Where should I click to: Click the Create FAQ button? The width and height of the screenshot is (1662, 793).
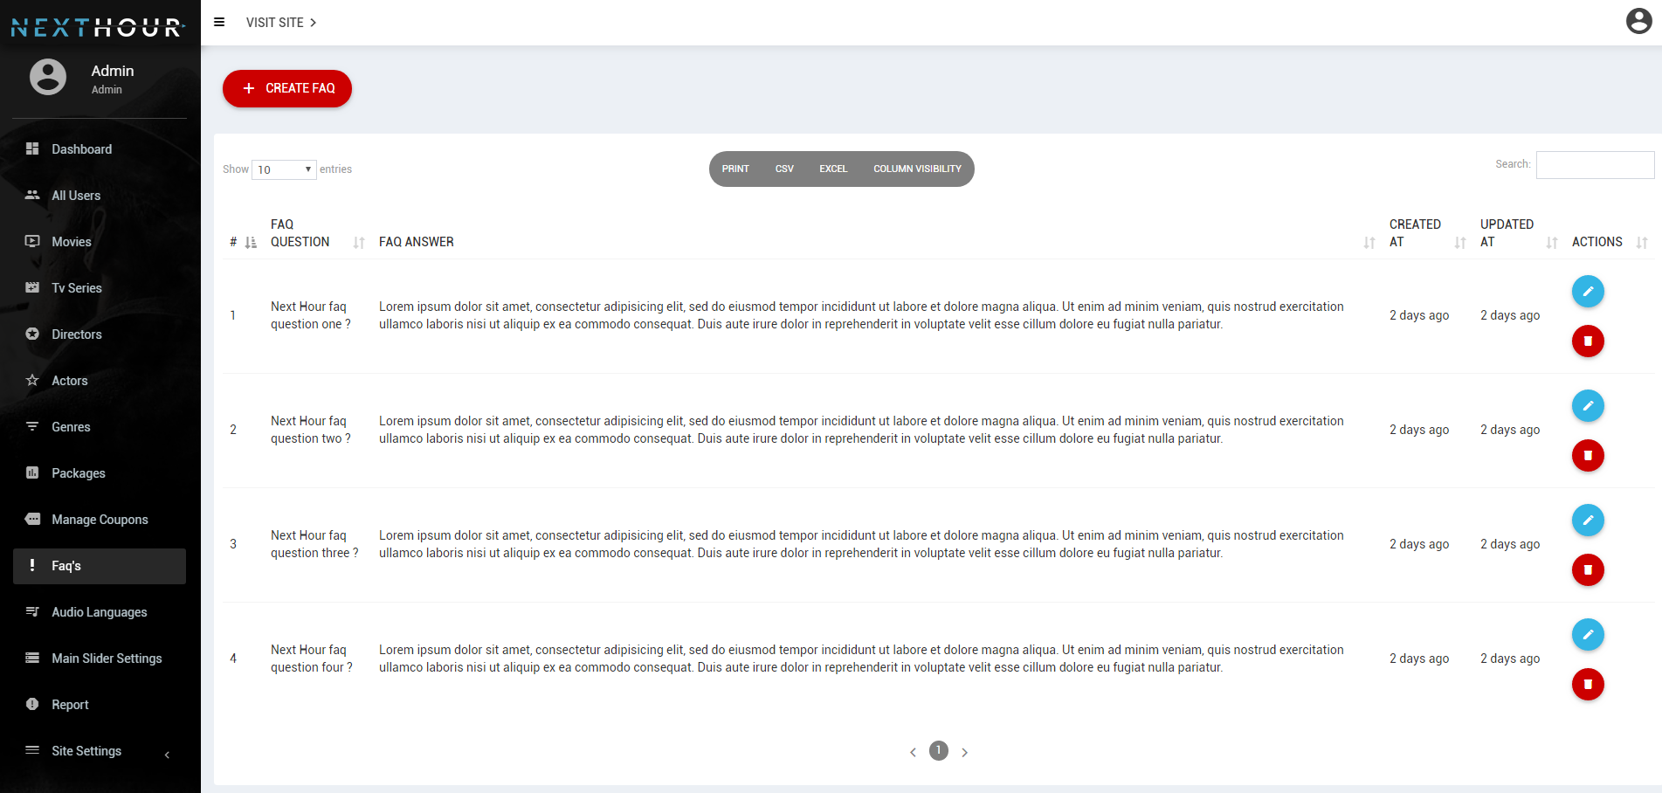287,88
